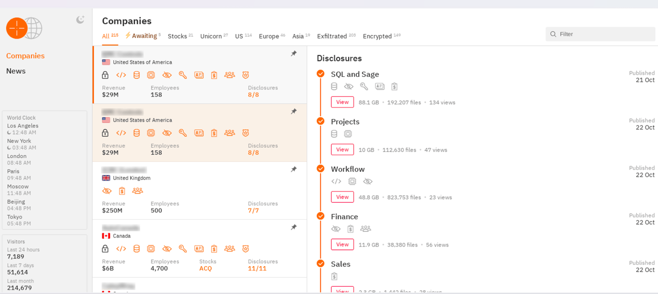The height and width of the screenshot is (294, 658).
Task: Click the key icon on the second company card
Action: point(183,133)
